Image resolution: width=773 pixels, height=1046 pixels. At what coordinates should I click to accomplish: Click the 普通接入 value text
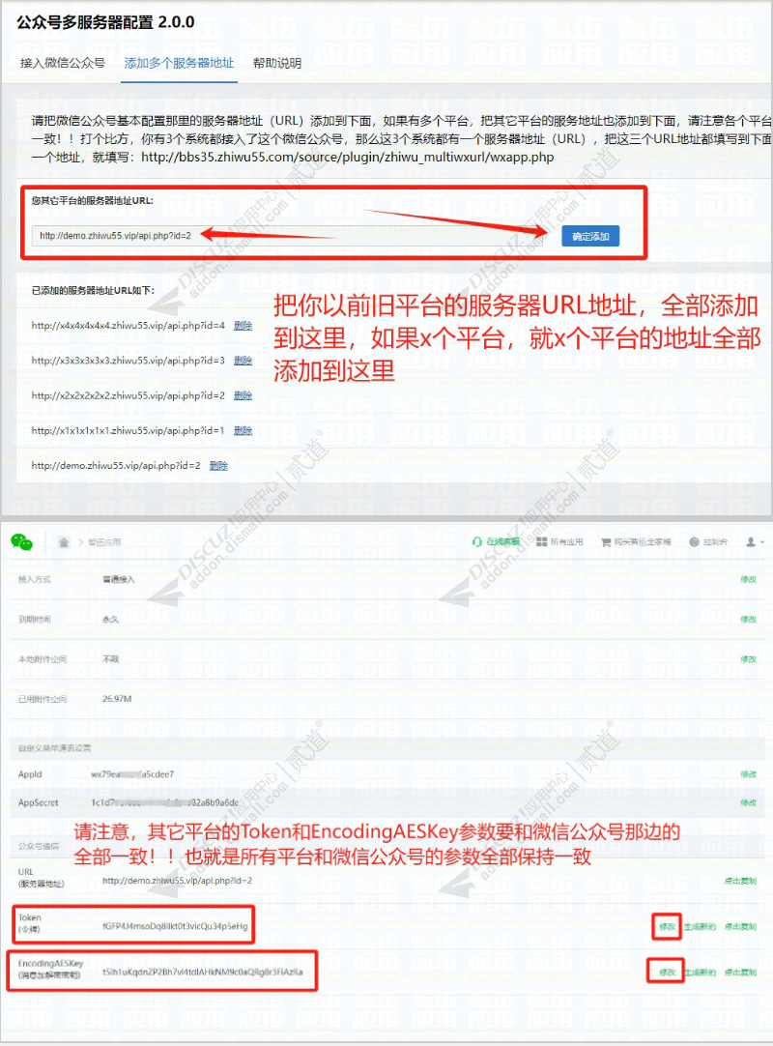pyautogui.click(x=119, y=579)
